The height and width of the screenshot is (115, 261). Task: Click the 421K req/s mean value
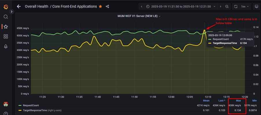click(x=203, y=105)
